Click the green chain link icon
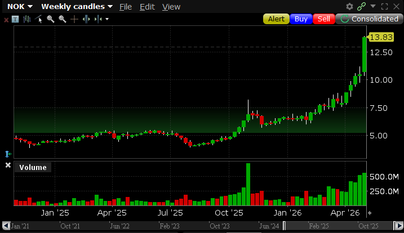Screen dimensions: 404x233 click(362, 6)
